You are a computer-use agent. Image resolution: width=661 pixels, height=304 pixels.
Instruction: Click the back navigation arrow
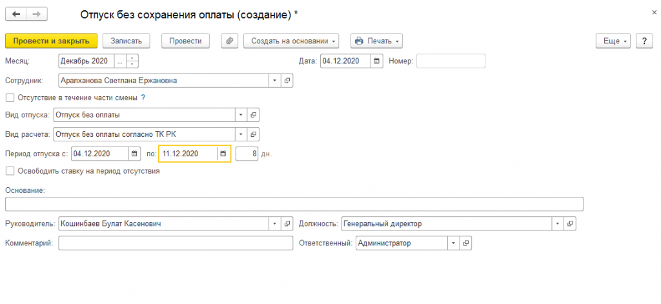pos(16,14)
